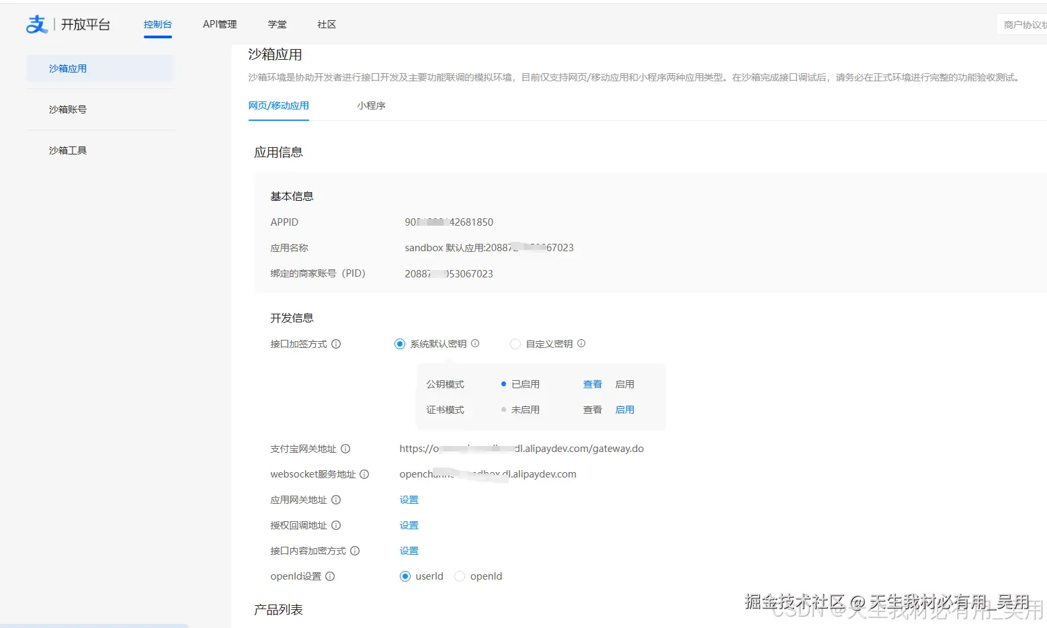
Task: Click 设置 link for 授权回调地址
Action: 409,525
